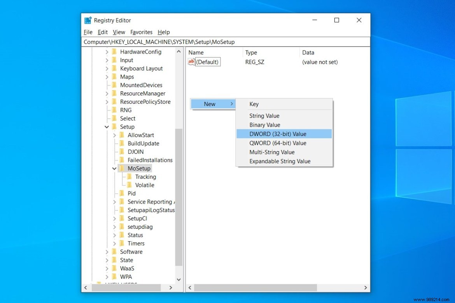Expand the HardwareConfig key chevron

(107, 52)
